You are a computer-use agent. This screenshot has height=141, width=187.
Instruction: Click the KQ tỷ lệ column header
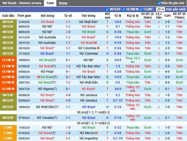click(133, 16)
